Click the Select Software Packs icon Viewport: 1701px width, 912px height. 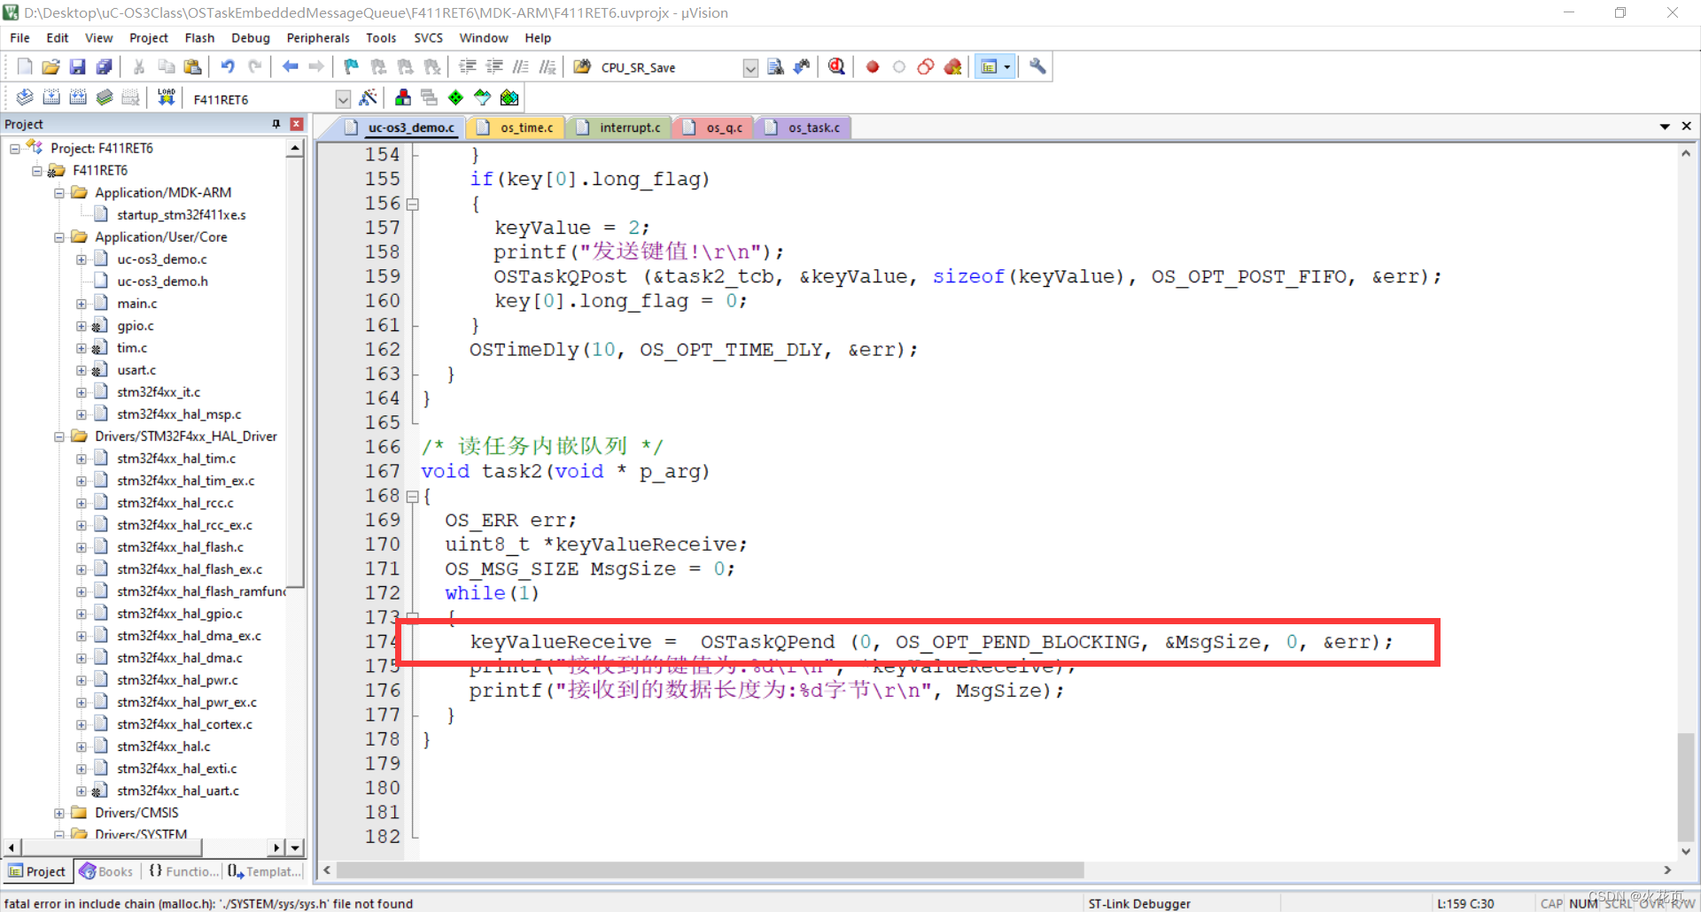coord(482,97)
